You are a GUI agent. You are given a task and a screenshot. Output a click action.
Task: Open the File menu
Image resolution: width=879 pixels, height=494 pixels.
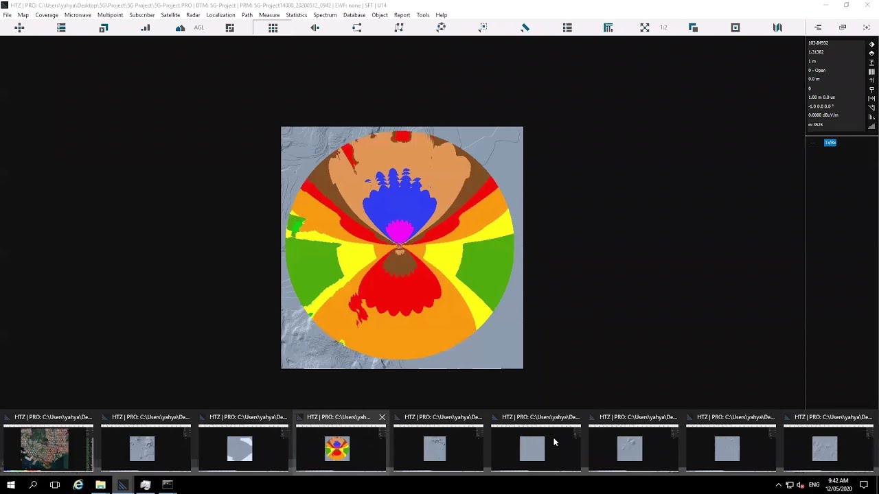point(7,15)
